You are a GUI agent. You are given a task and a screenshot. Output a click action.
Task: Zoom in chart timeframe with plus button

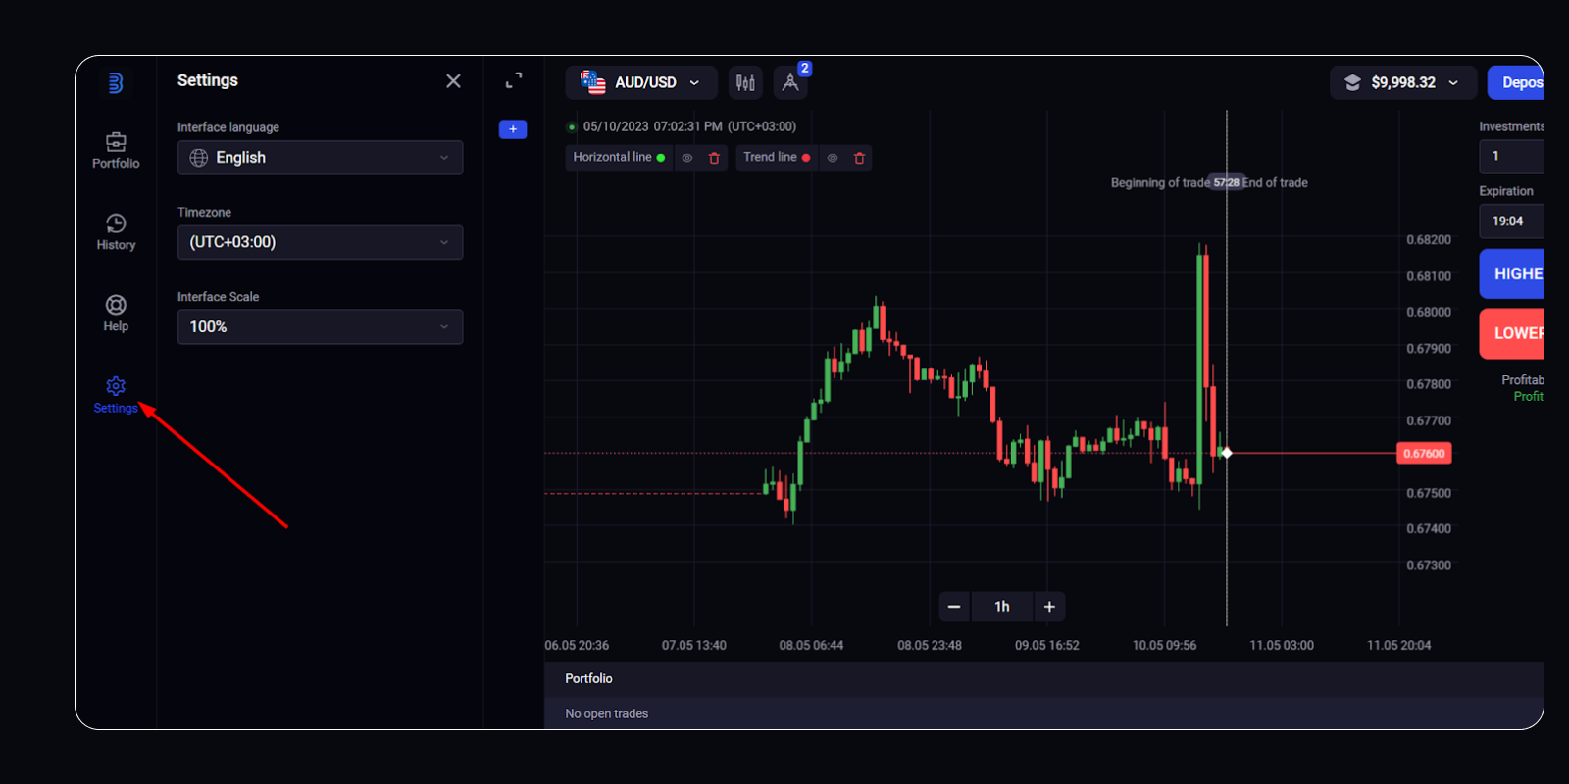pos(1049,607)
